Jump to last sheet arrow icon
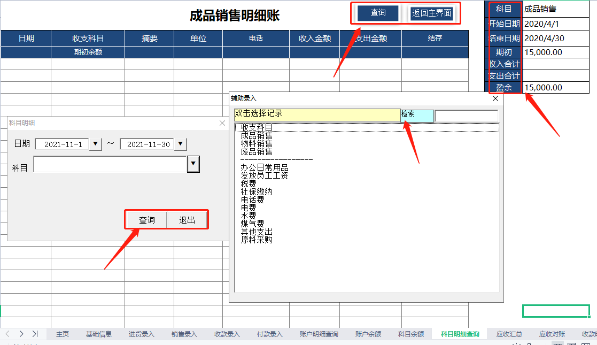 coord(35,334)
